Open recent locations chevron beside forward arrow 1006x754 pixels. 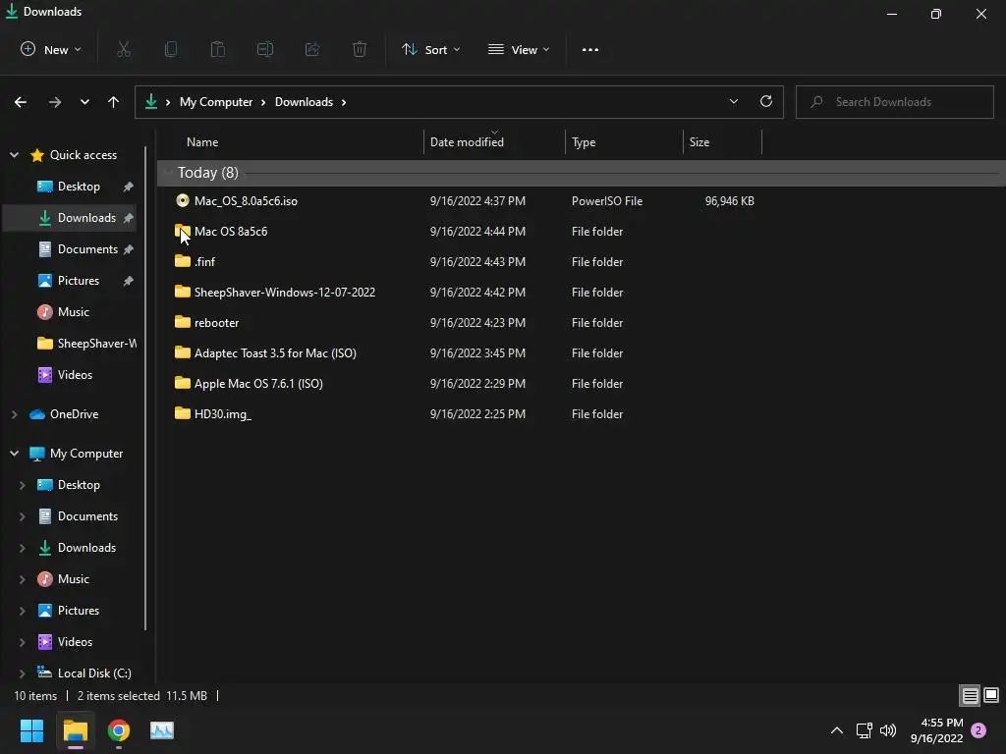pos(84,102)
